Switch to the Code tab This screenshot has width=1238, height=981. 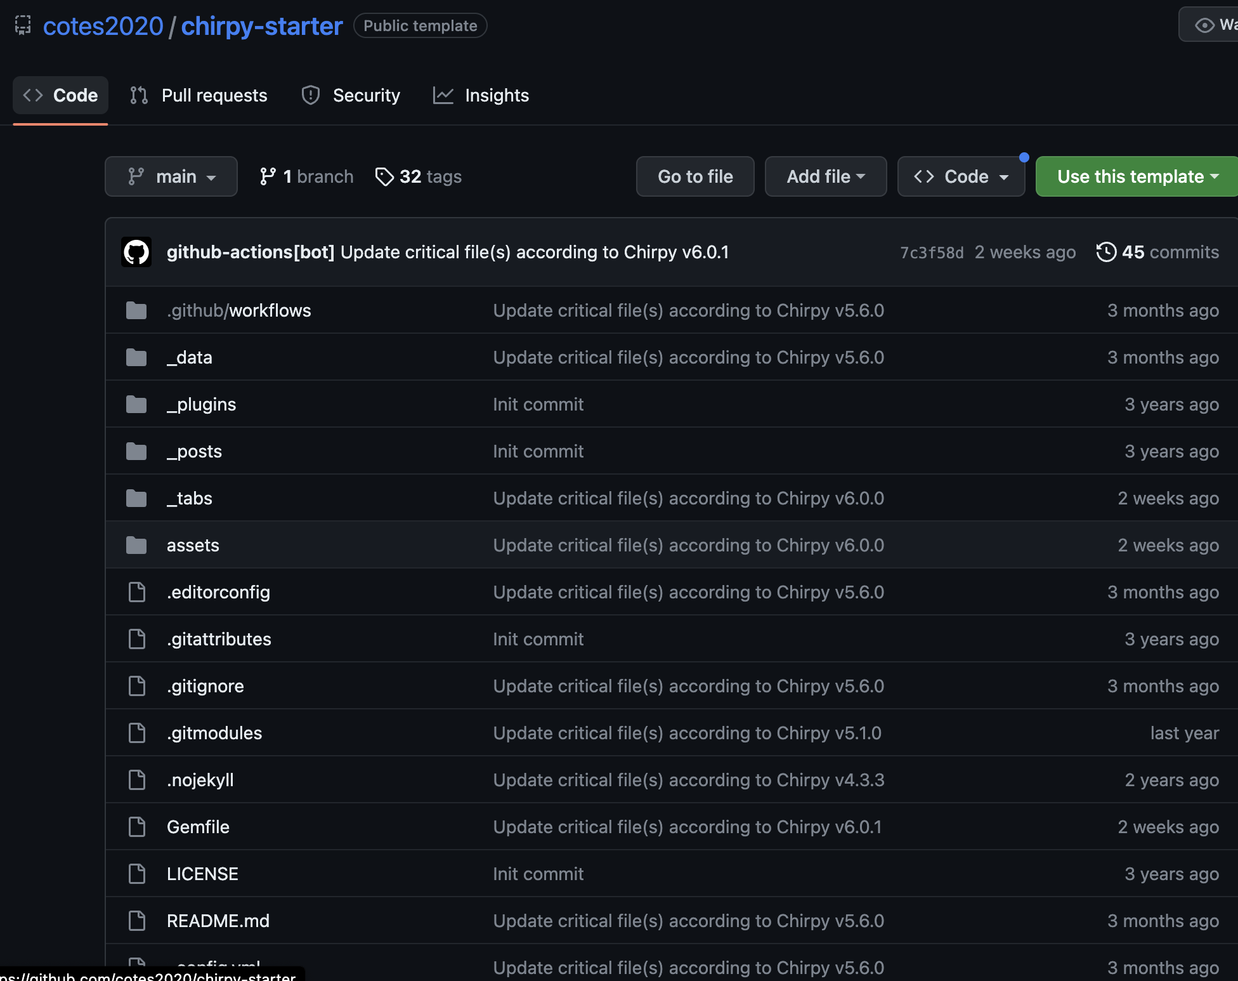pyautogui.click(x=60, y=95)
